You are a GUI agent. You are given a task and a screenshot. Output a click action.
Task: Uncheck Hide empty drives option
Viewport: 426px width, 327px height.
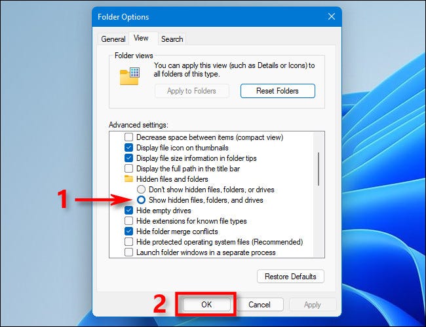tap(128, 210)
